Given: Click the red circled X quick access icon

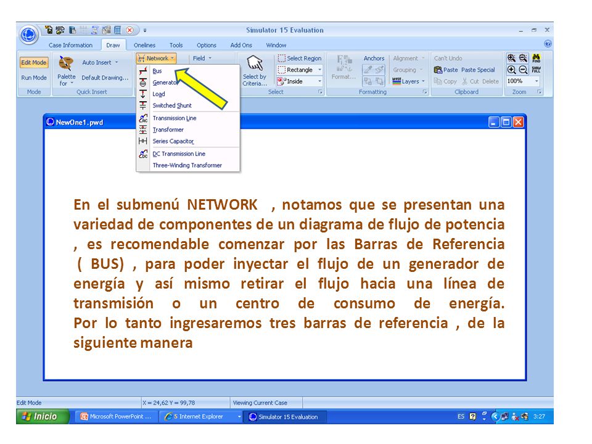Looking at the screenshot, I should 130,30.
